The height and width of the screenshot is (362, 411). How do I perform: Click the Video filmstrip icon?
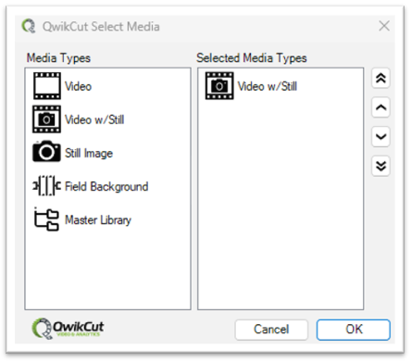click(47, 86)
